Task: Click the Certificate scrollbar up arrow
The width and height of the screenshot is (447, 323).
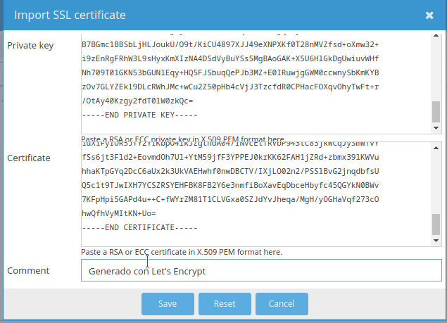Action: click(436, 148)
